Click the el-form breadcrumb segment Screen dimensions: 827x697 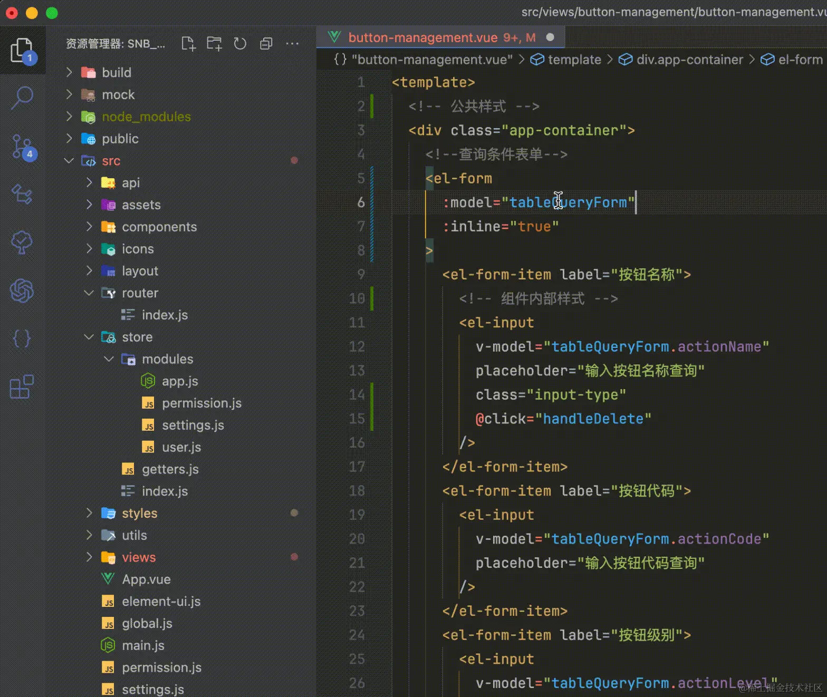tap(792, 60)
